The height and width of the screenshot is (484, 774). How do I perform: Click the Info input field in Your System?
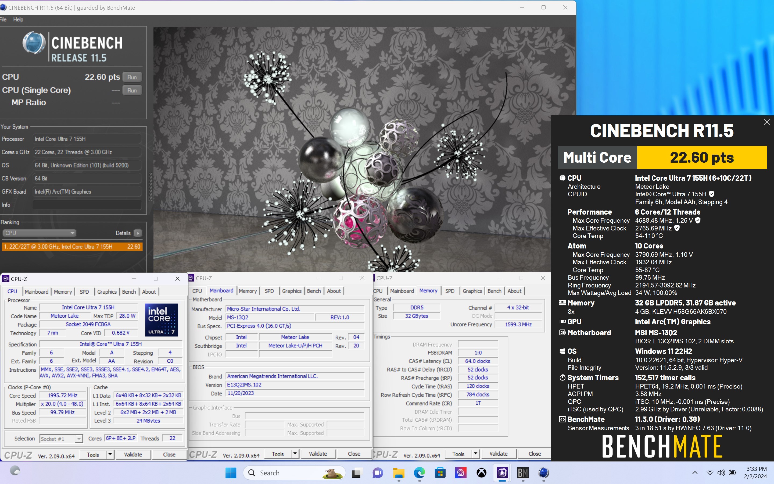point(87,205)
